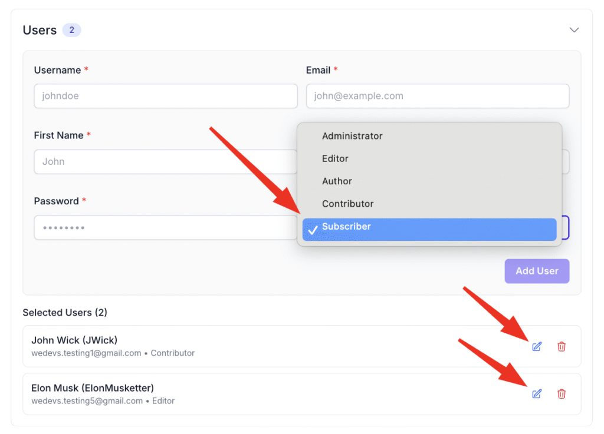Click the Users count badge
Image resolution: width=604 pixels, height=434 pixels.
(x=71, y=30)
